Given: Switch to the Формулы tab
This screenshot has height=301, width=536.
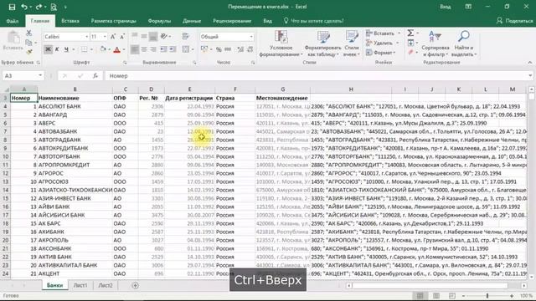Looking at the screenshot, I should pos(159,21).
